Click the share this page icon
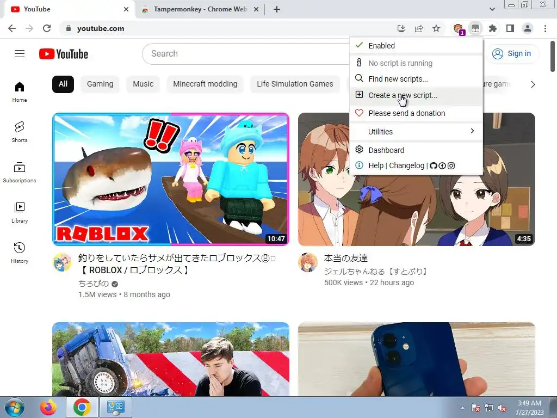The image size is (557, 418). (x=419, y=28)
